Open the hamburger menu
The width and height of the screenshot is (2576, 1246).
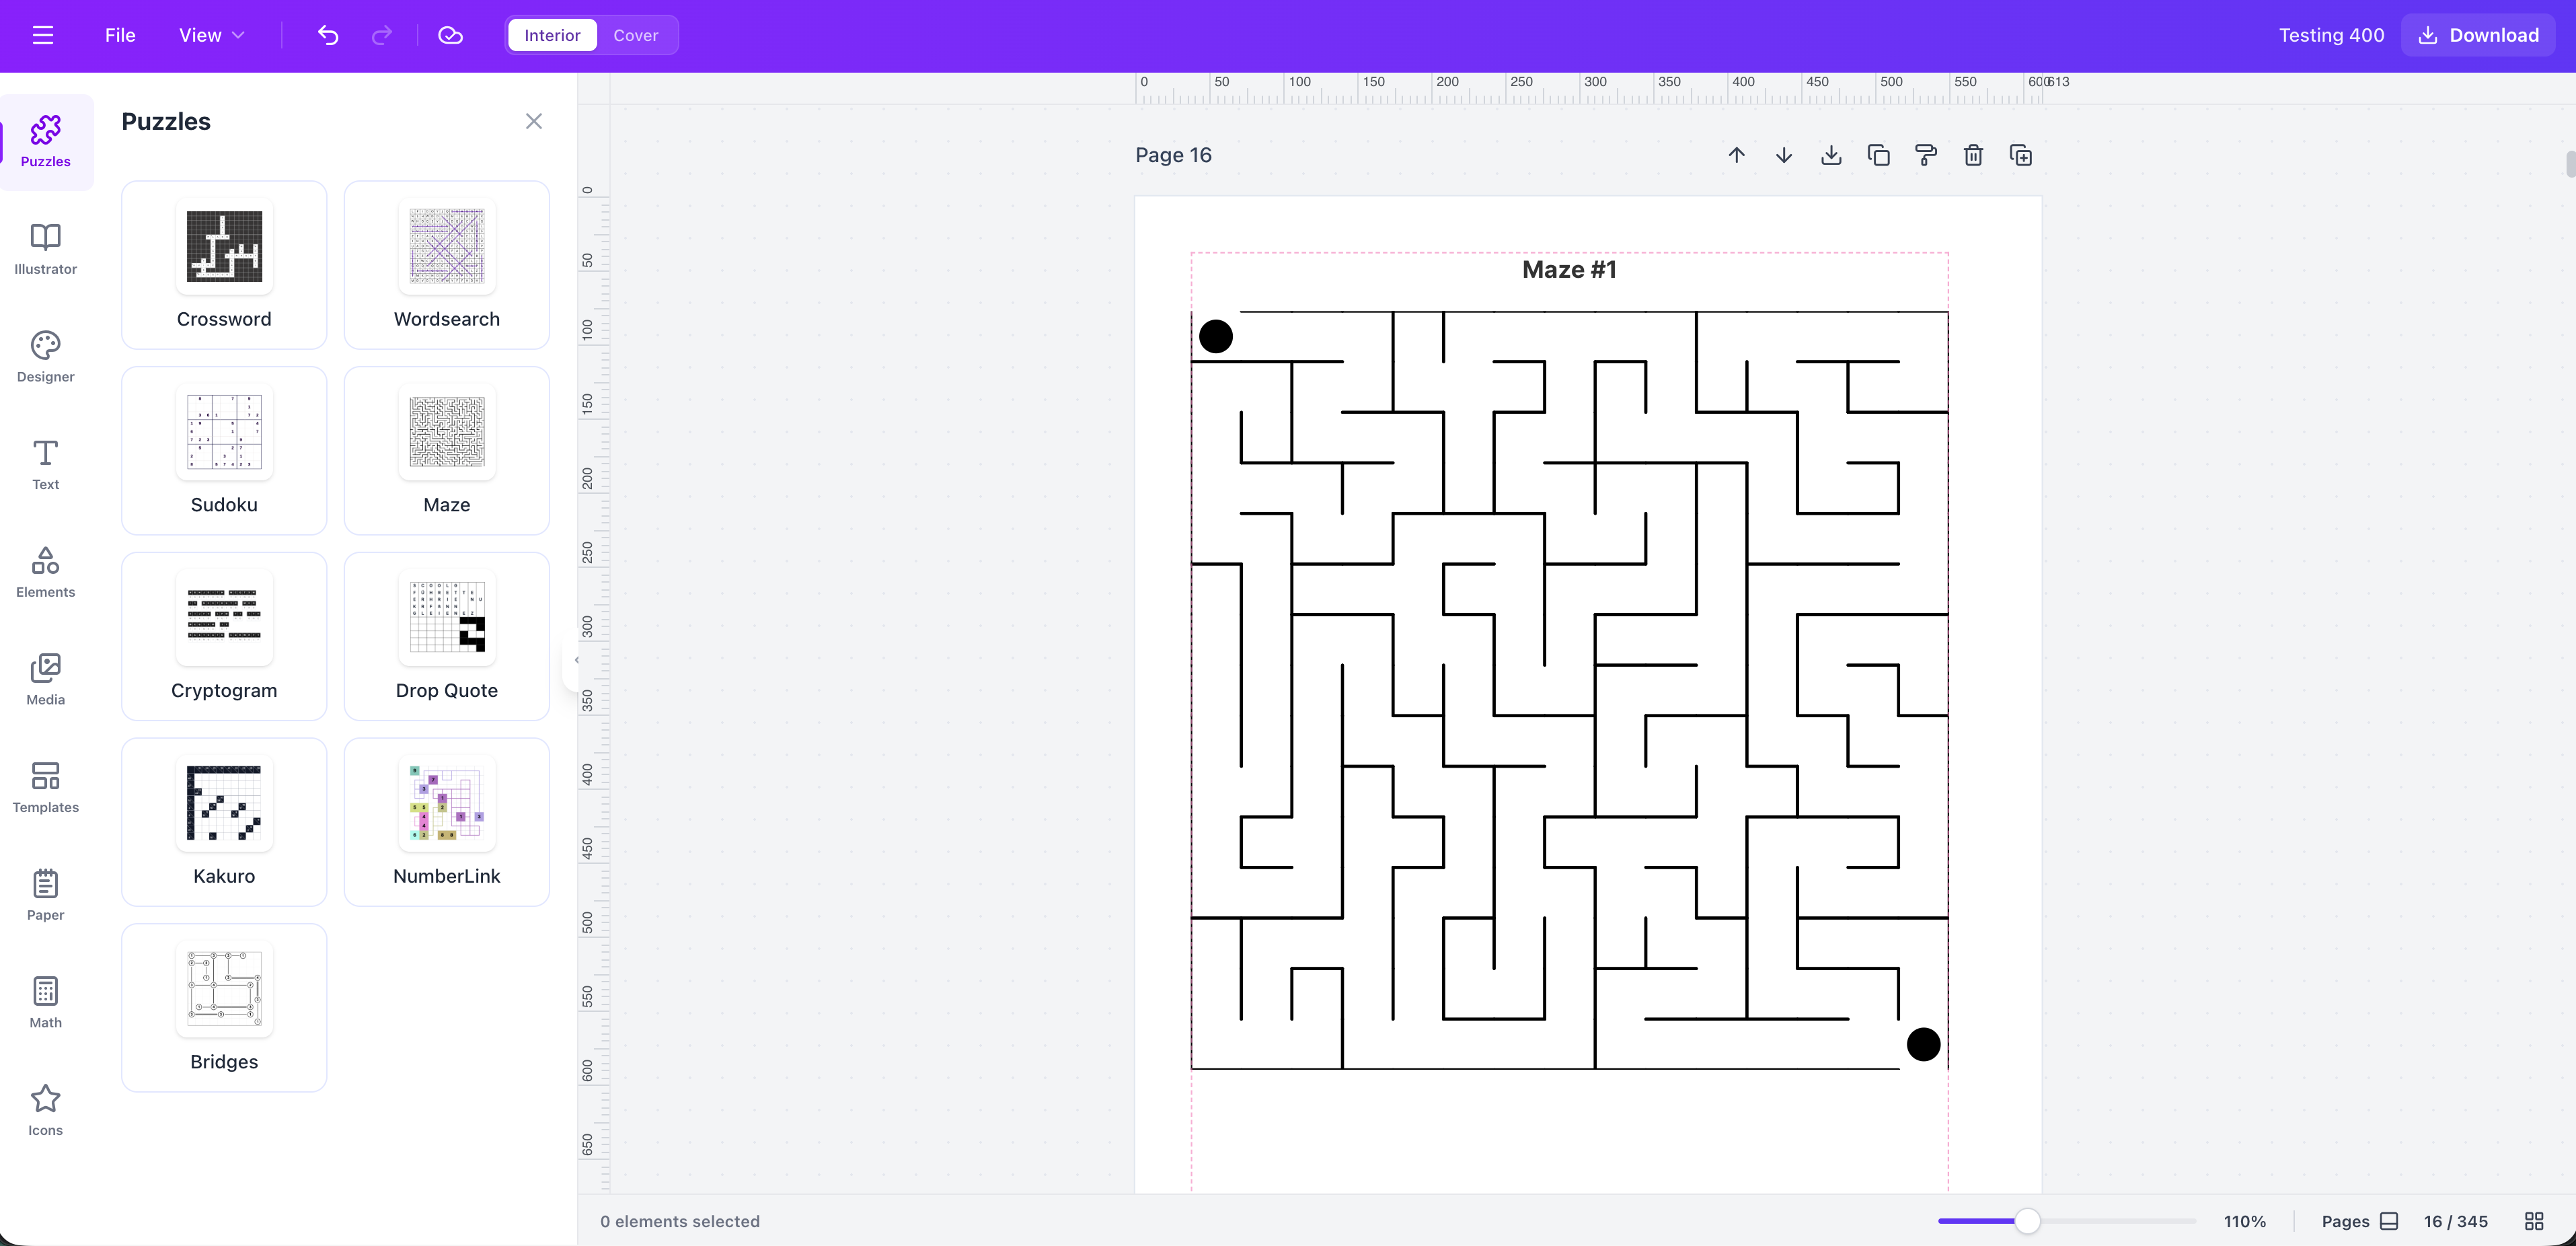pyautogui.click(x=43, y=35)
